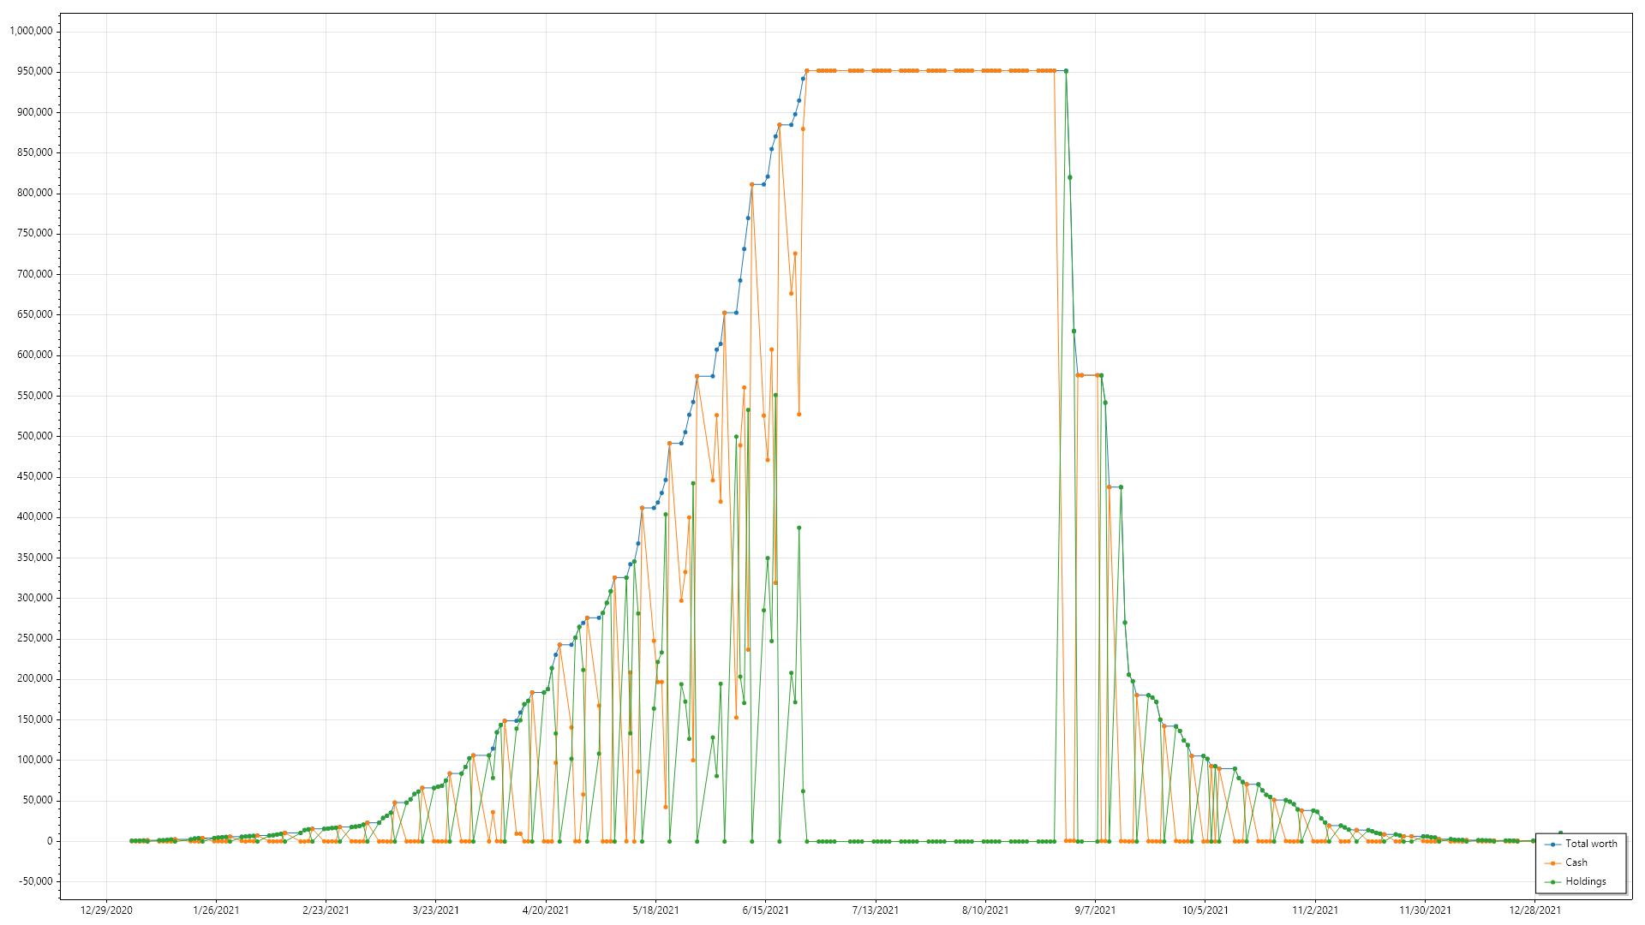Click the 8/10/2021 date label
Image resolution: width=1645 pixels, height=925 pixels.
pyautogui.click(x=985, y=910)
